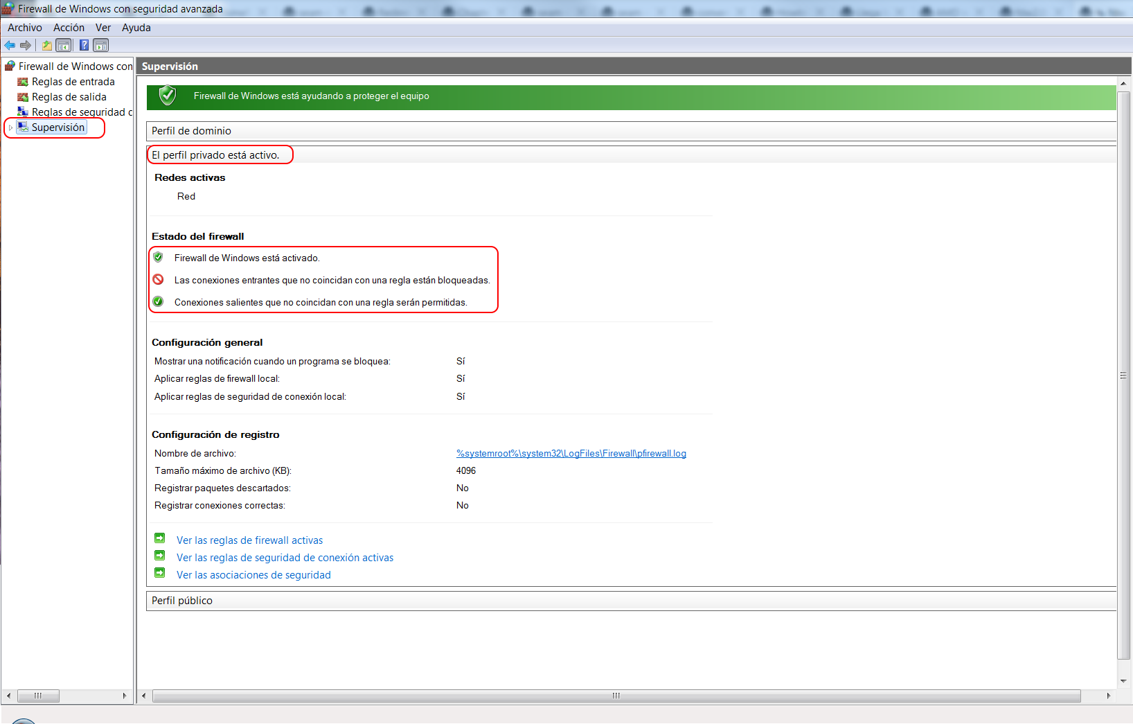
Task: Click the red blocked icon for incoming connections
Action: 158,279
